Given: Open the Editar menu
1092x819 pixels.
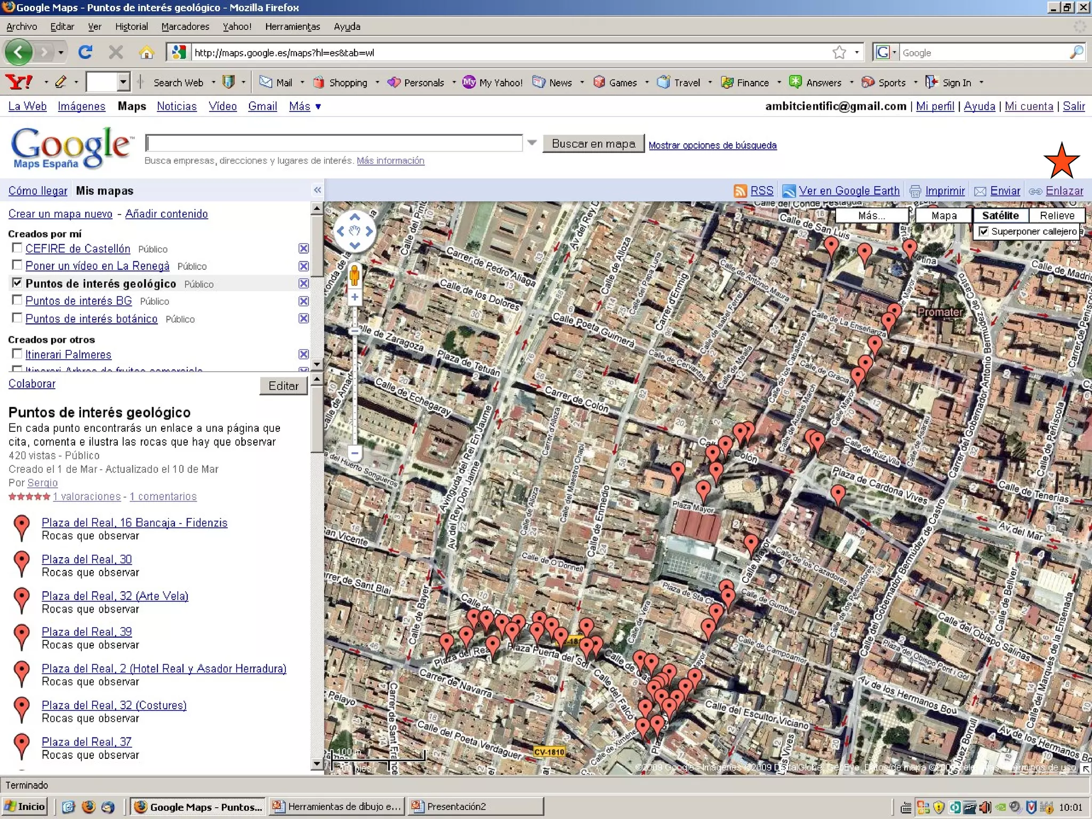Looking at the screenshot, I should 62,26.
